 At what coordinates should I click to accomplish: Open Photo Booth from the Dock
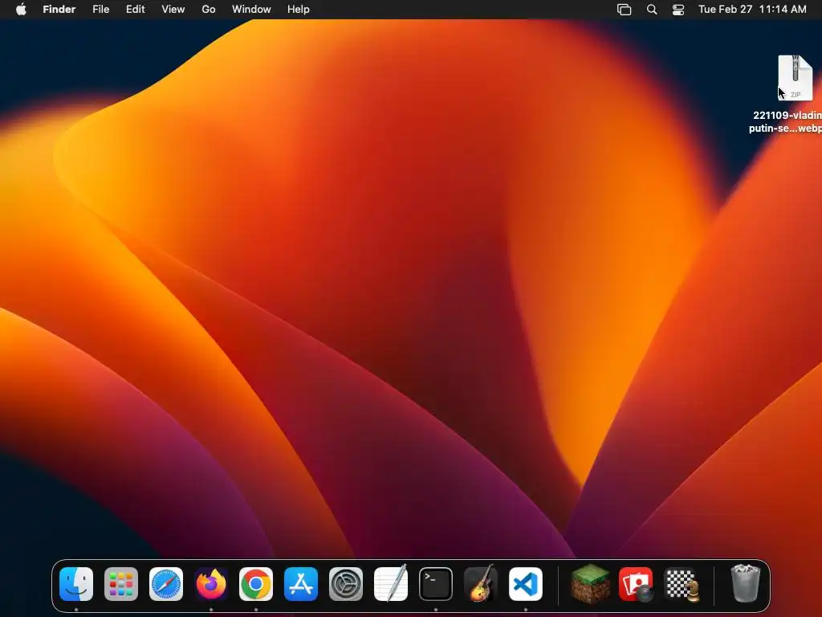636,584
